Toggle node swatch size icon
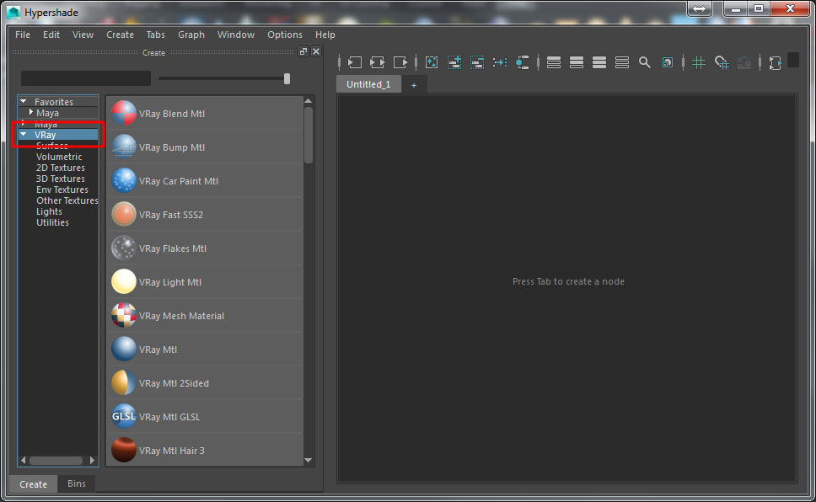Image resolution: width=816 pixels, height=502 pixels. coord(667,62)
